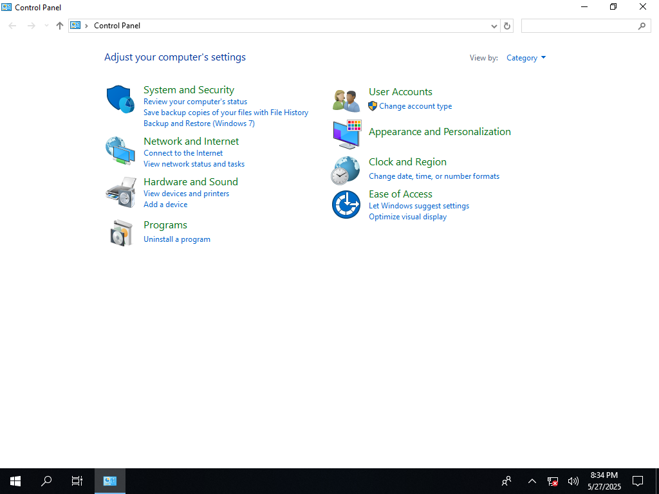Open Task View on the taskbar
This screenshot has width=659, height=494.
tap(77, 481)
